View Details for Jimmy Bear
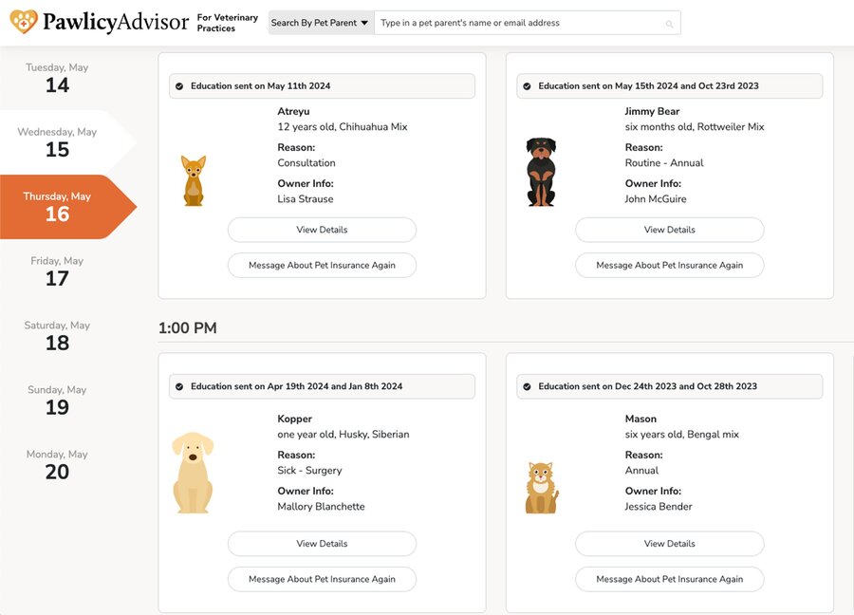854x615 pixels. click(x=669, y=230)
